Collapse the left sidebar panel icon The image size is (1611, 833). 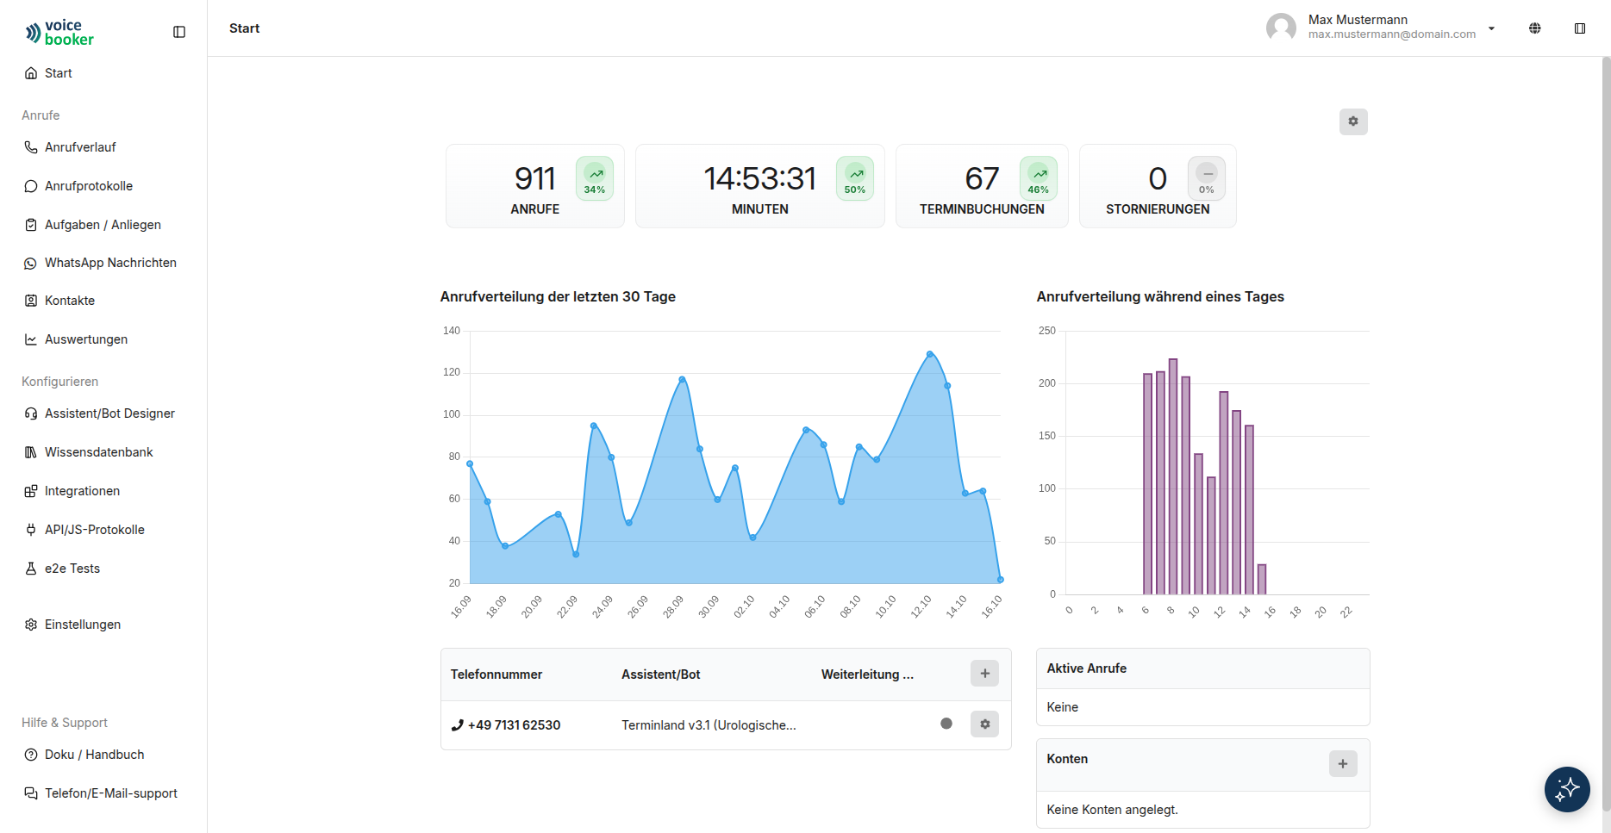pos(179,32)
